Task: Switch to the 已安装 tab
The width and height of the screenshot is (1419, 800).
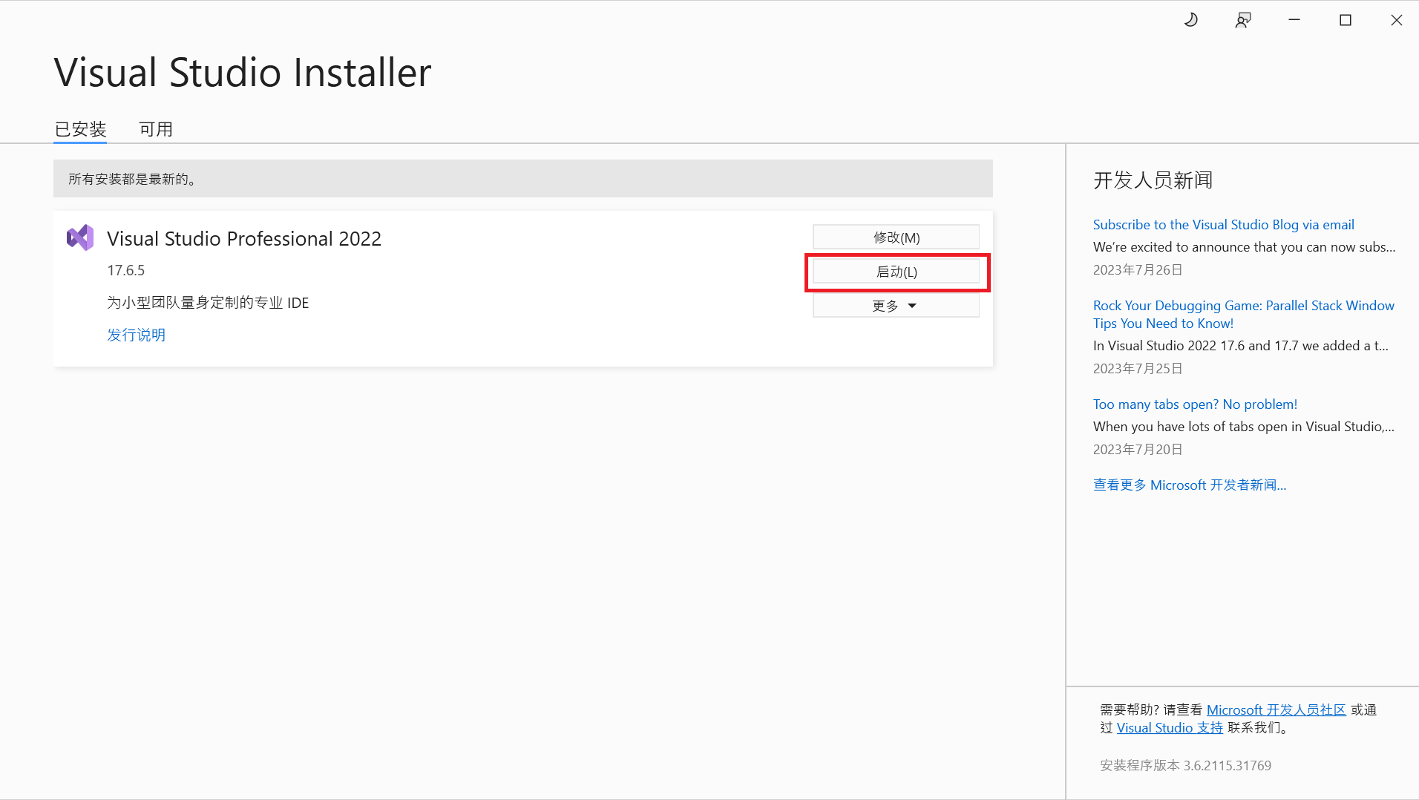Action: coord(80,129)
